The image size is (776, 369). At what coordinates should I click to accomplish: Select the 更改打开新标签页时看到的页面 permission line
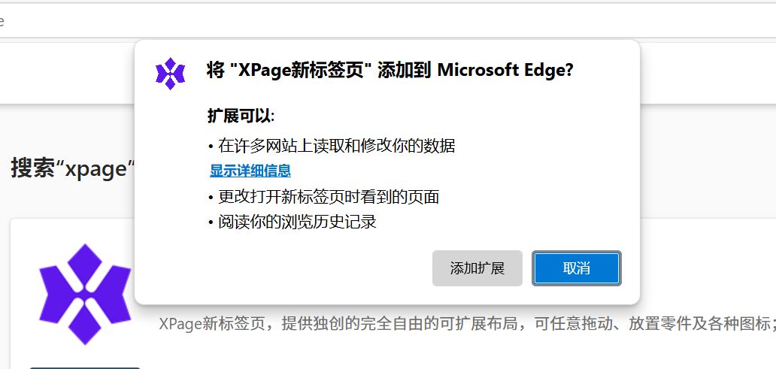tap(329, 197)
